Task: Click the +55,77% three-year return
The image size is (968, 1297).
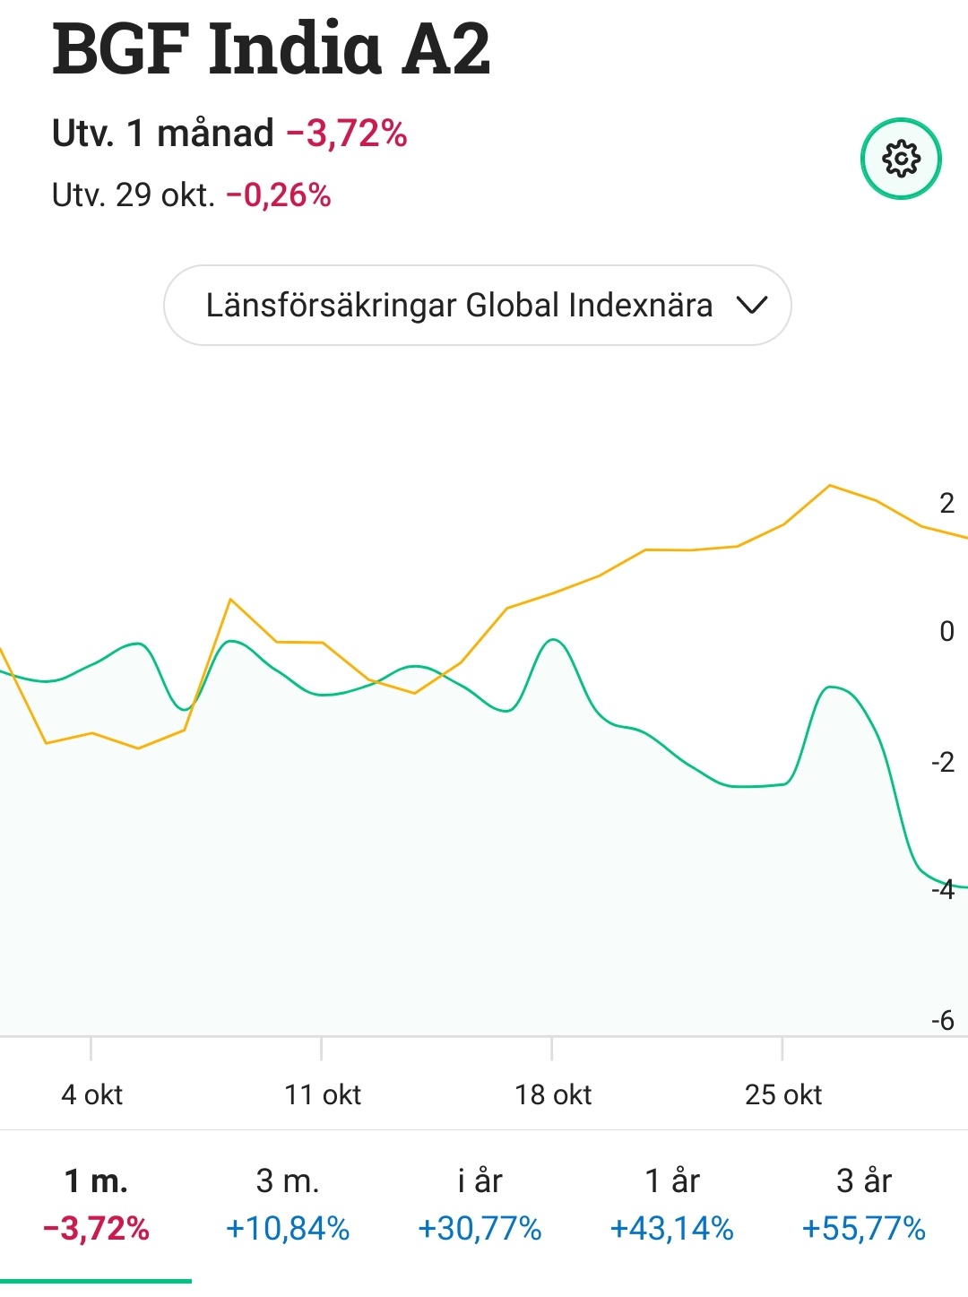Action: coord(864,1228)
